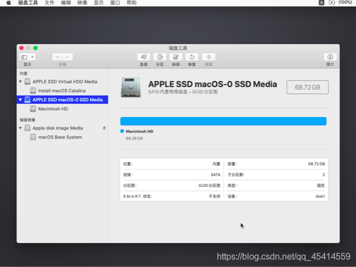Viewport: 356px width, 267px height.
Task: Click the 68.38 GB size text
Action: tap(134, 138)
